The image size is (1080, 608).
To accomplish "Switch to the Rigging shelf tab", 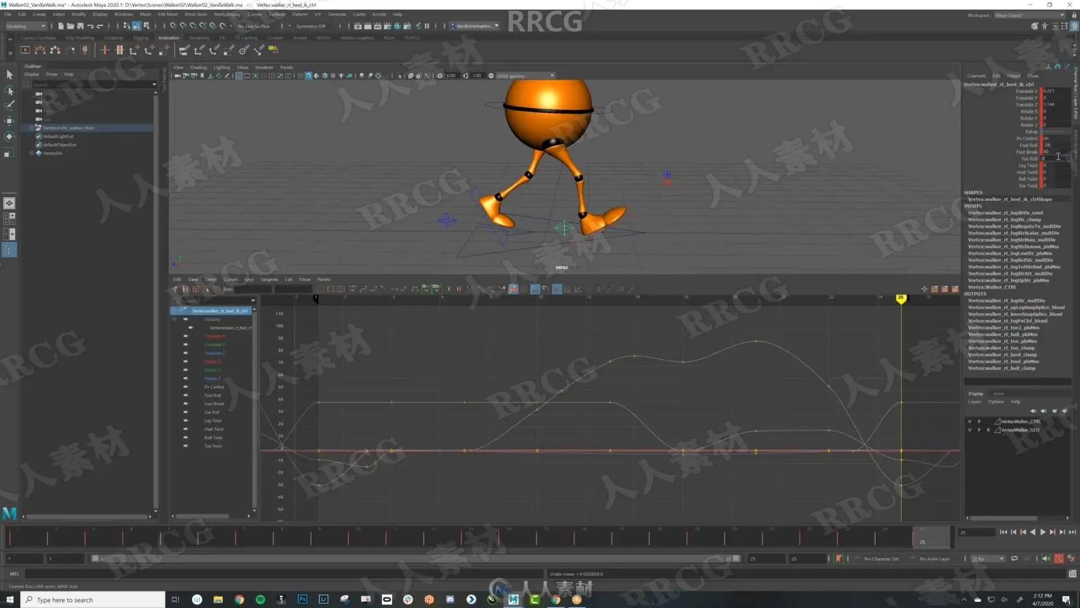I will tap(141, 38).
